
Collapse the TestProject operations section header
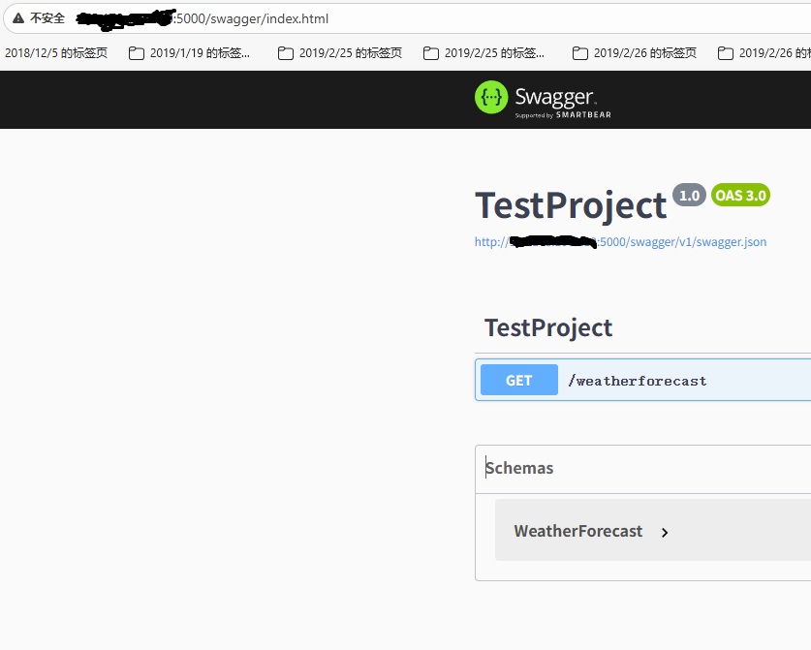tap(548, 327)
